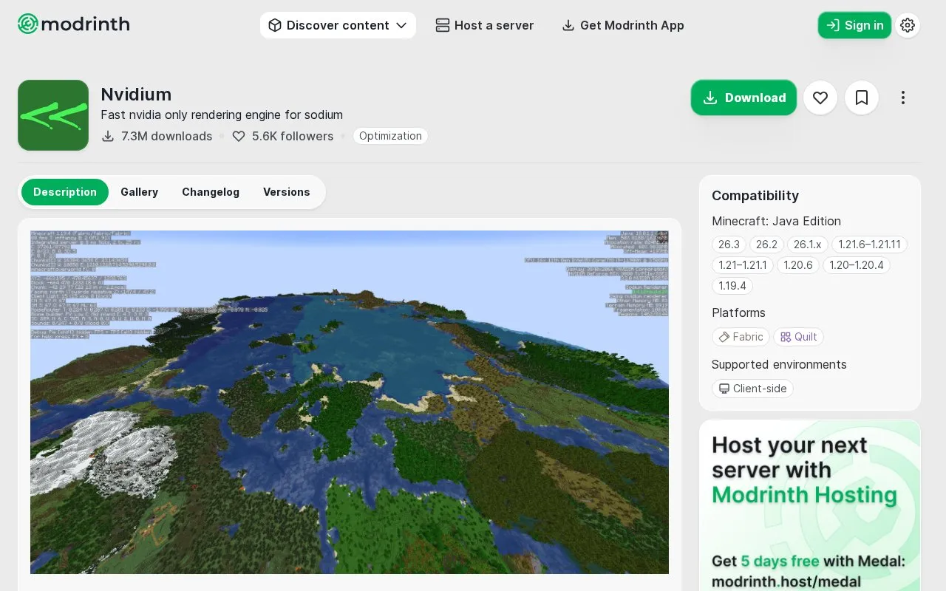This screenshot has width=946, height=591.
Task: Click the Nvidium project icon
Action: coord(53,115)
